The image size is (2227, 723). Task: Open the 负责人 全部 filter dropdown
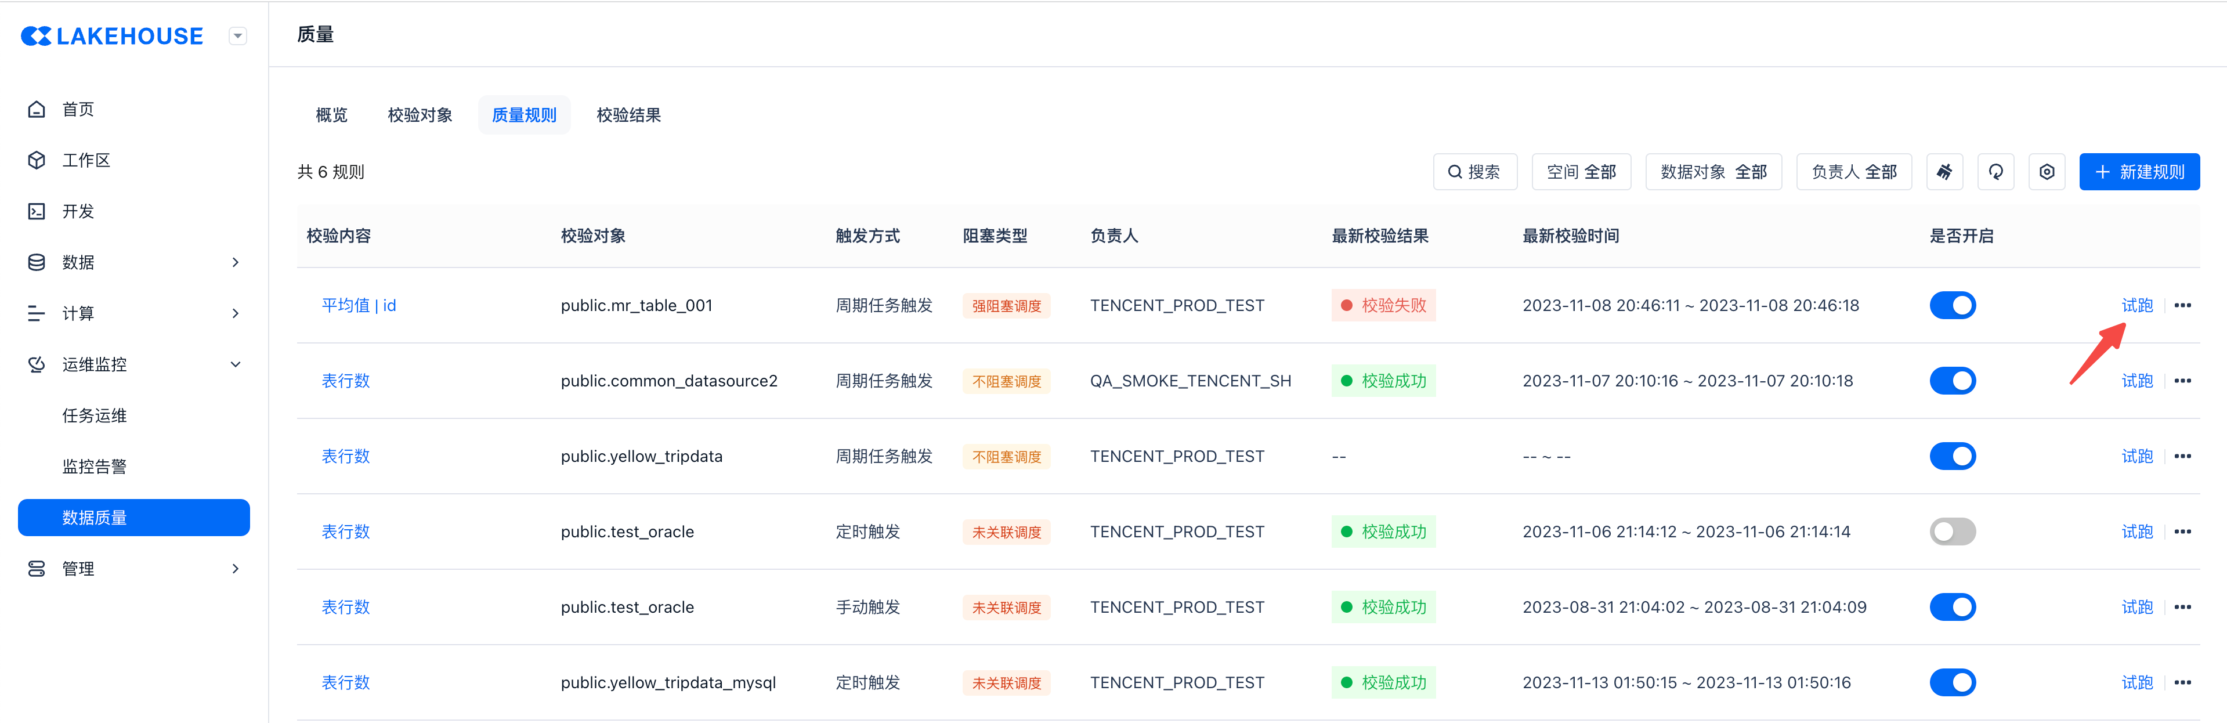coord(1853,172)
